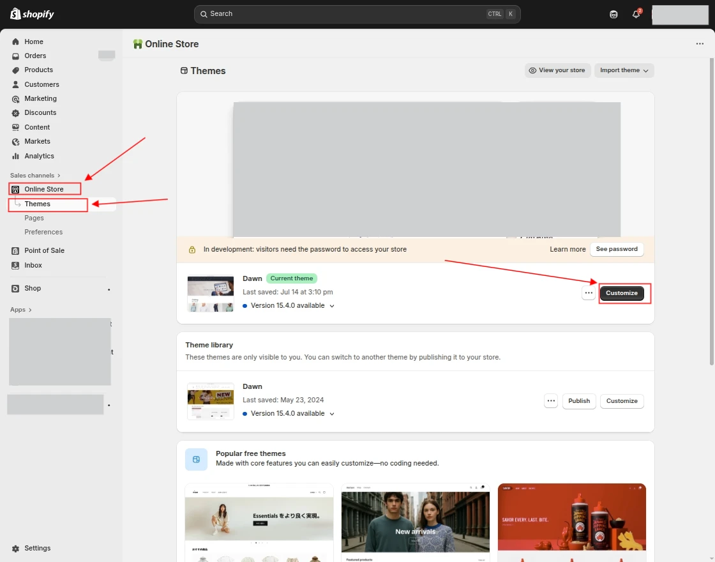The width and height of the screenshot is (715, 562).
Task: Open the Sidekick assistant icon beside the bell
Action: (x=613, y=14)
